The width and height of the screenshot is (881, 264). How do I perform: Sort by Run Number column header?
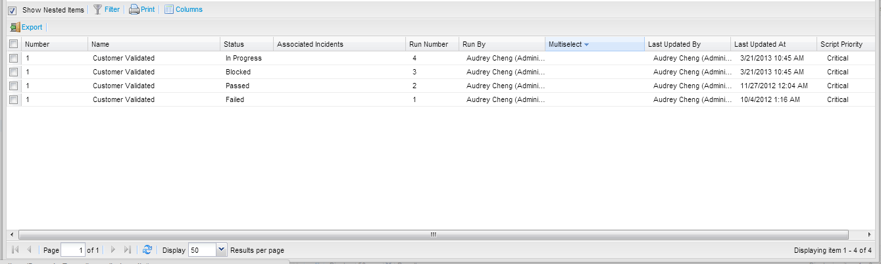coord(428,44)
